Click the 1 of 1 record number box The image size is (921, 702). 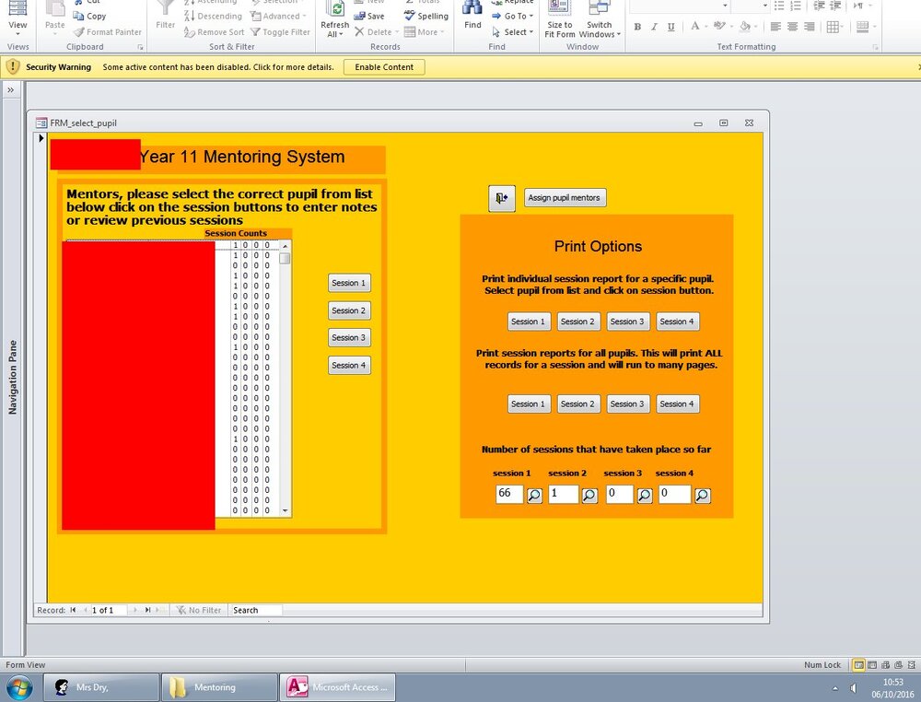pos(108,611)
